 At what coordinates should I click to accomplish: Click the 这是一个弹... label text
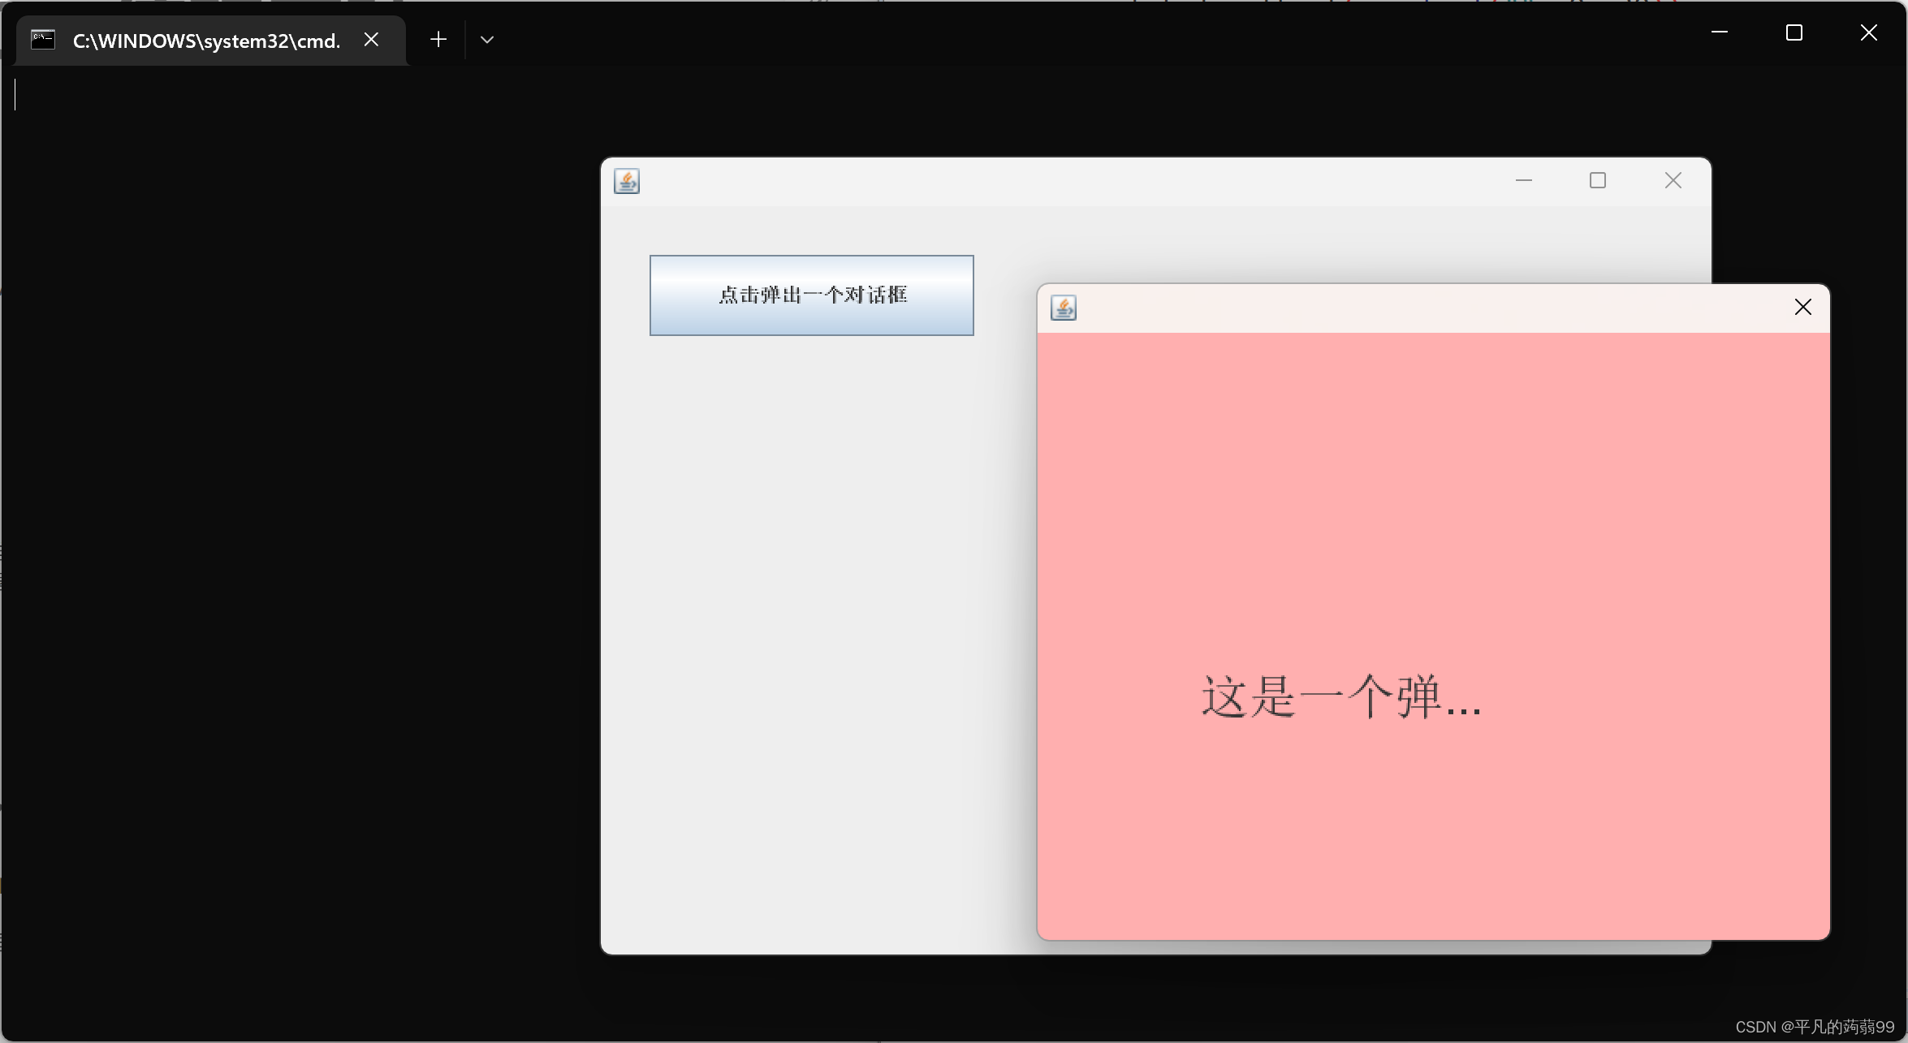click(1341, 697)
